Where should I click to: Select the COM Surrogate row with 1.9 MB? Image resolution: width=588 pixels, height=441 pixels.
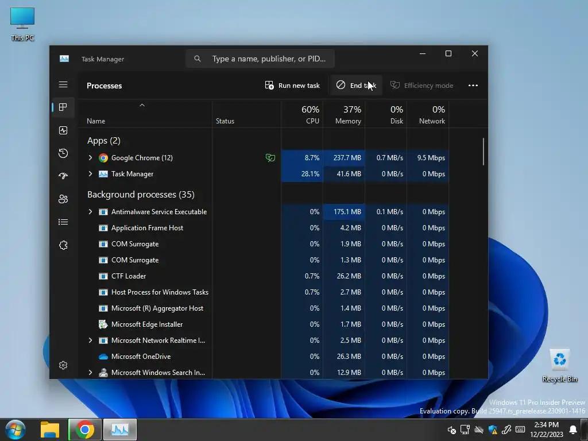point(263,244)
